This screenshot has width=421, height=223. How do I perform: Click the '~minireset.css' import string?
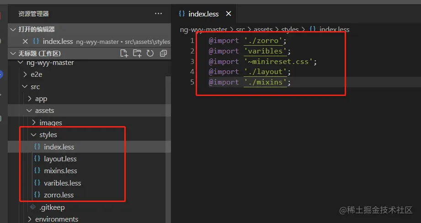point(278,61)
